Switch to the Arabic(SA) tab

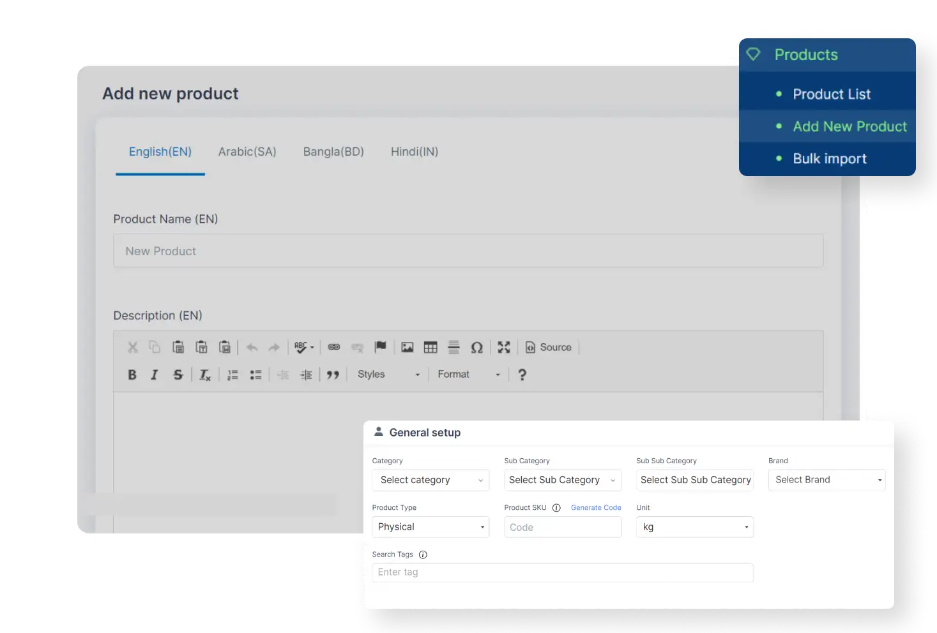click(x=247, y=152)
